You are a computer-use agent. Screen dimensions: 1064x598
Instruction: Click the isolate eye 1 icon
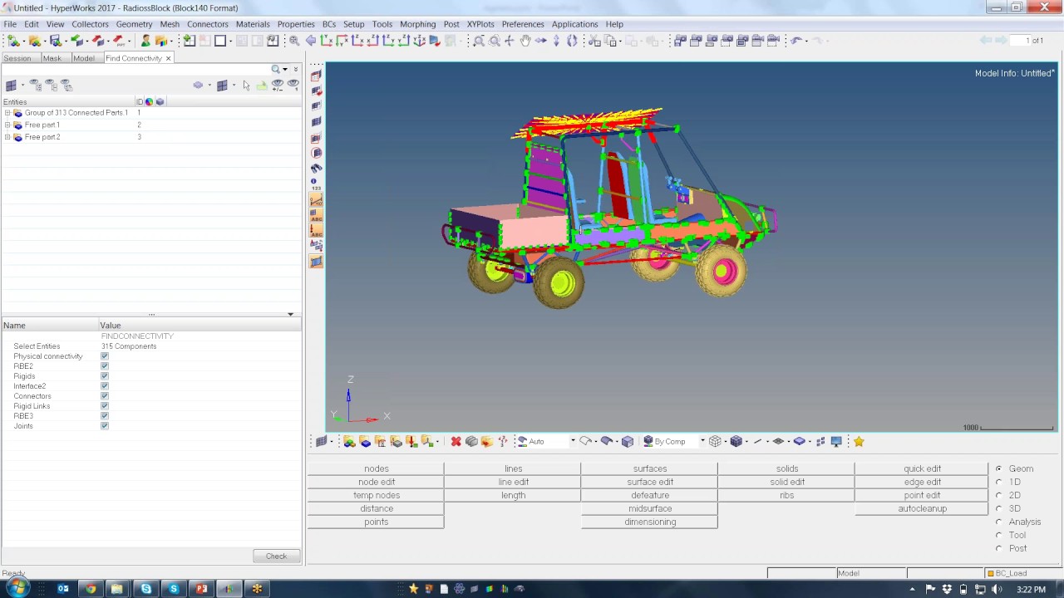tap(293, 86)
